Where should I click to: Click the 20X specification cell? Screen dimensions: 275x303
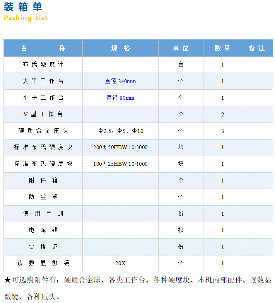120,263
